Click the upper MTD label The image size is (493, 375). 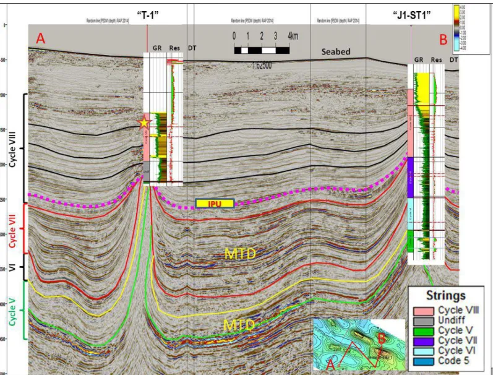(240, 254)
